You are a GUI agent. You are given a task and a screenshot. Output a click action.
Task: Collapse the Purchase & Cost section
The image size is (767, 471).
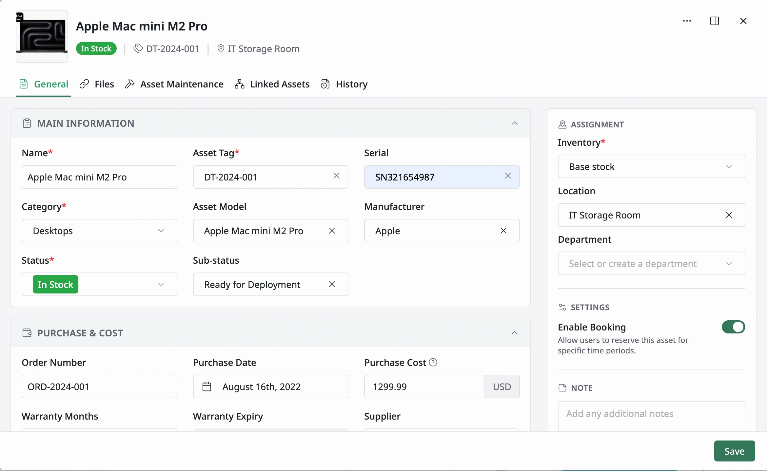515,333
